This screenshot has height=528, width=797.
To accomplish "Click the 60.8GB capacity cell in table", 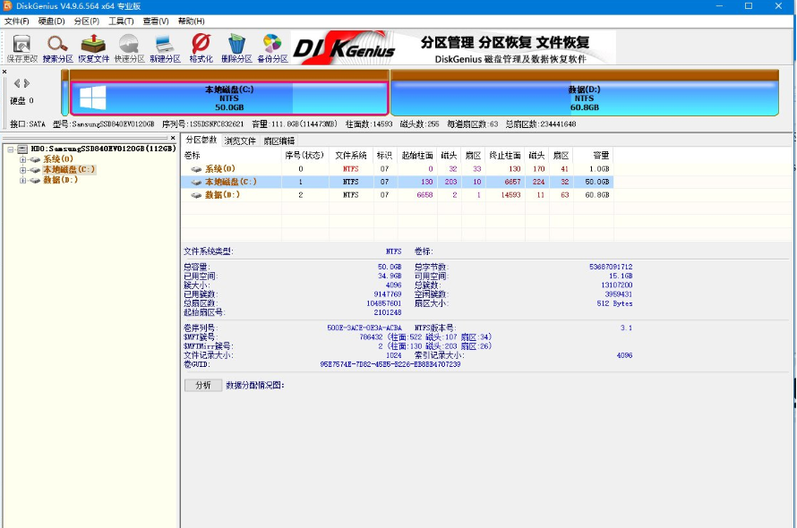I will point(597,195).
